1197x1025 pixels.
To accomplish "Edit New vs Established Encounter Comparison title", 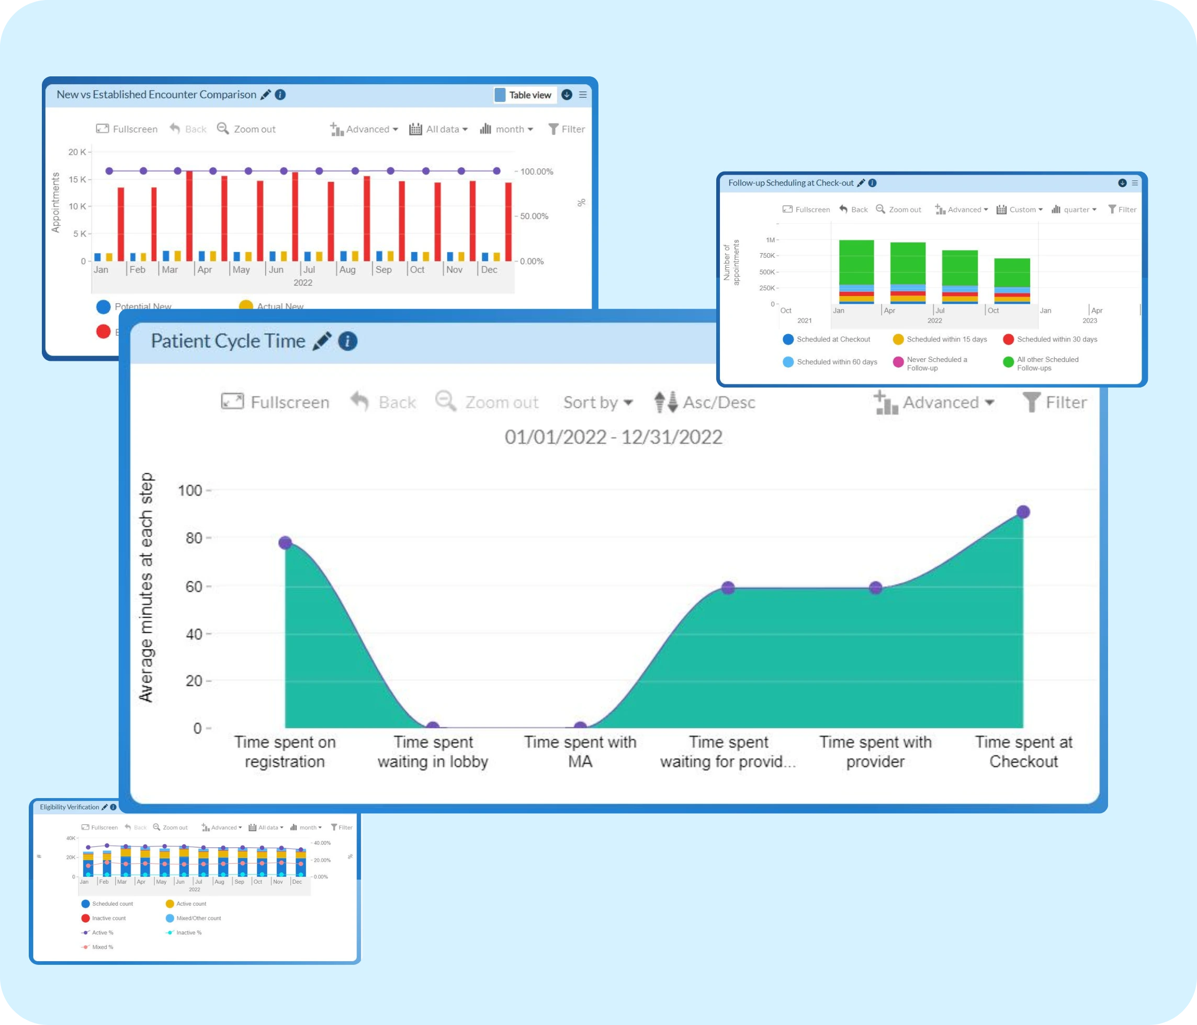I will [x=265, y=95].
